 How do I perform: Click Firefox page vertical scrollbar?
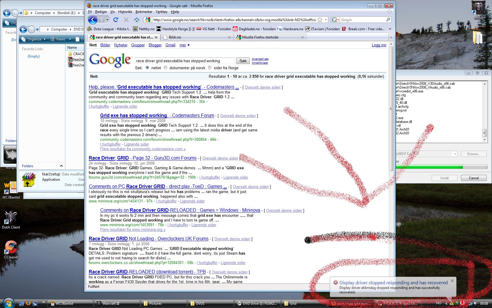coord(391,109)
